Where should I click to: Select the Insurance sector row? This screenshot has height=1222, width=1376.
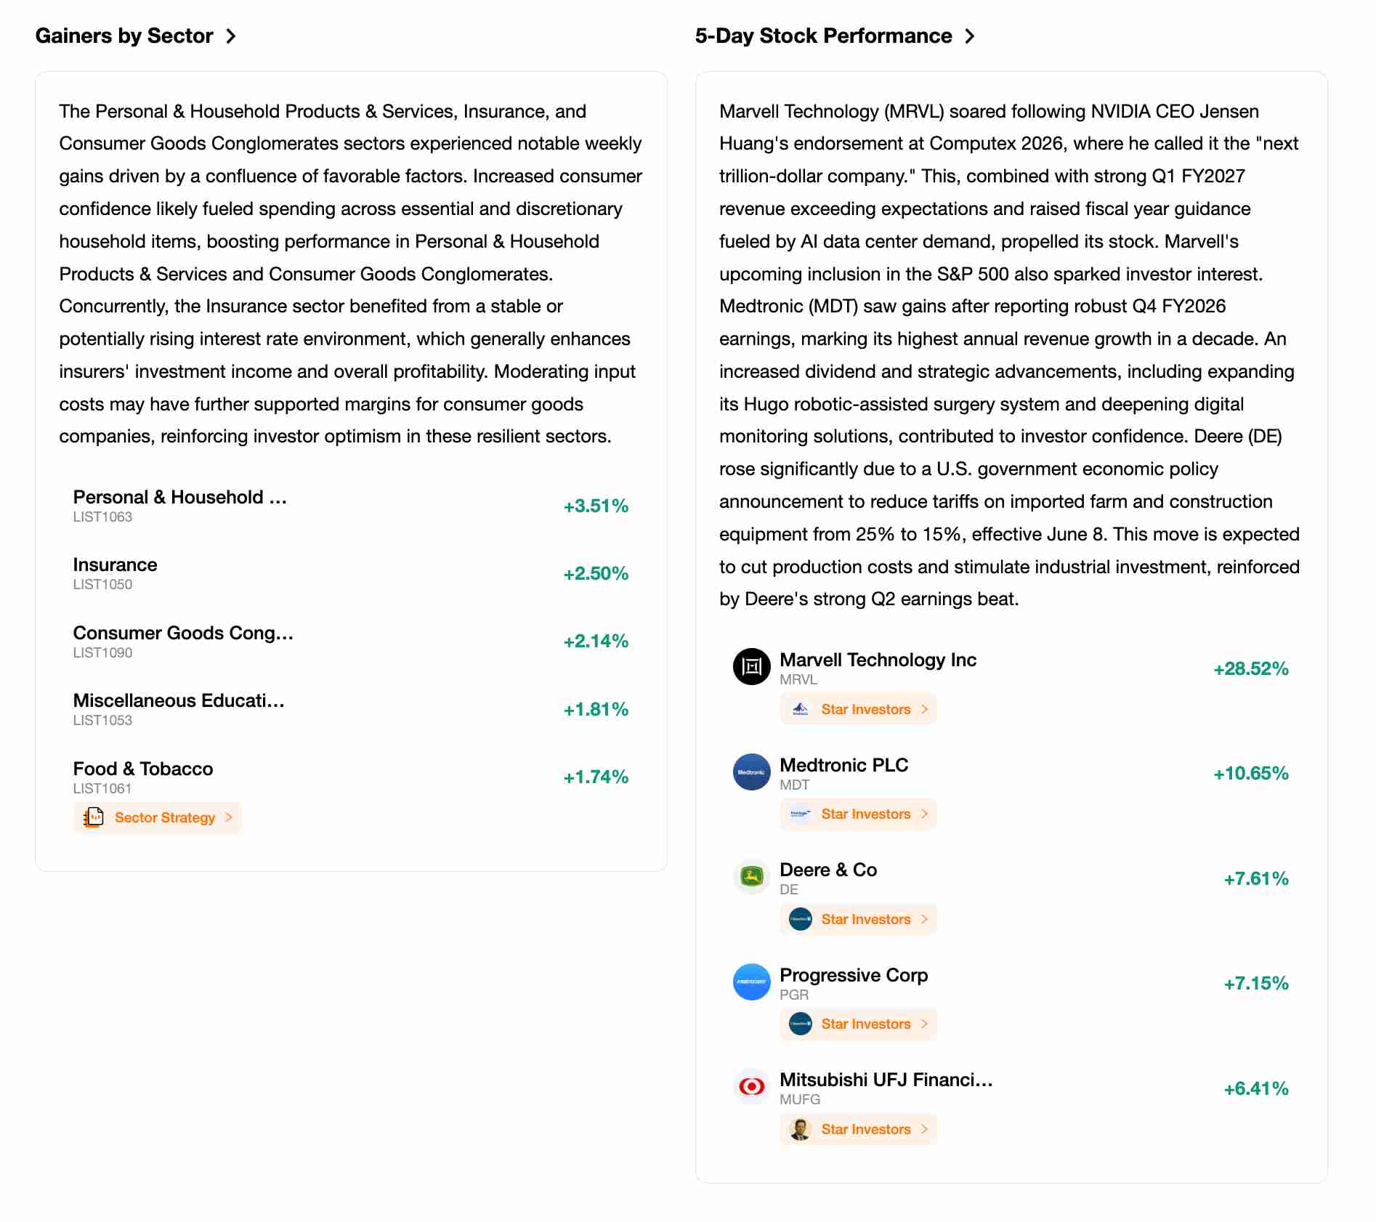pos(351,574)
